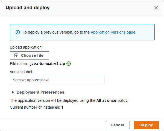Viewport: 164px width, 131px height.
Task: Click the Choose file button
Action: (x=30, y=55)
